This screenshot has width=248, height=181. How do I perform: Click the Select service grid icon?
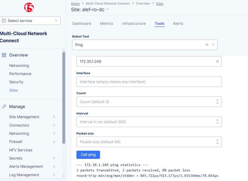[4, 21]
